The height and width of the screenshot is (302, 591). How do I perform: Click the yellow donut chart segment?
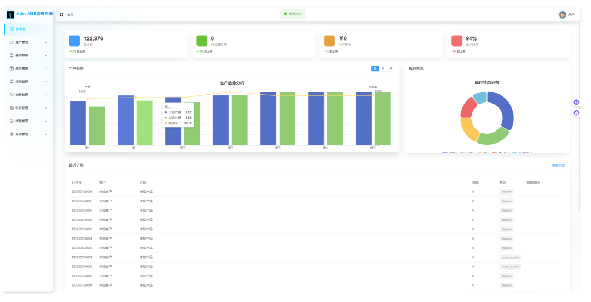pyautogui.click(x=469, y=129)
